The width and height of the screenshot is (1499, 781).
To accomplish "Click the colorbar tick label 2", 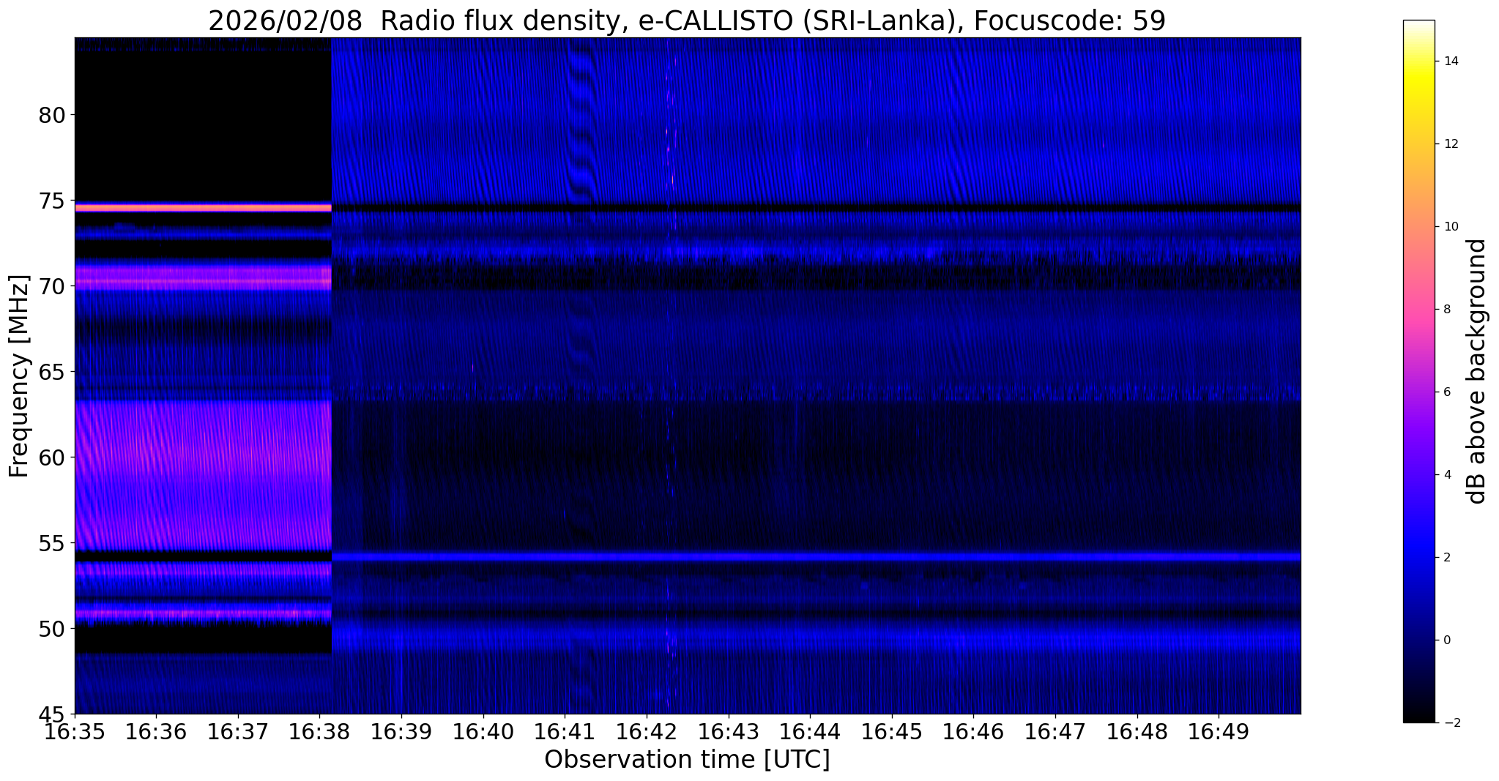I will (x=1446, y=558).
